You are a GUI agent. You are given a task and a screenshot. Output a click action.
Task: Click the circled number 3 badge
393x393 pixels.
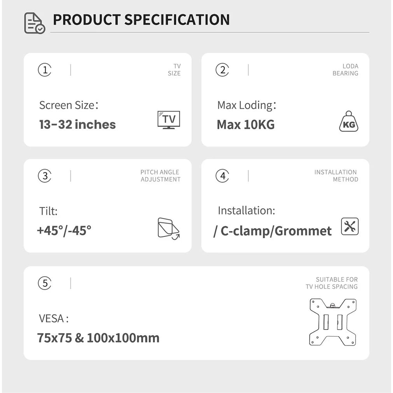point(45,176)
